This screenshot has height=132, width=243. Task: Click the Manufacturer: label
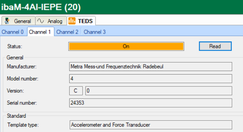(x=22, y=67)
